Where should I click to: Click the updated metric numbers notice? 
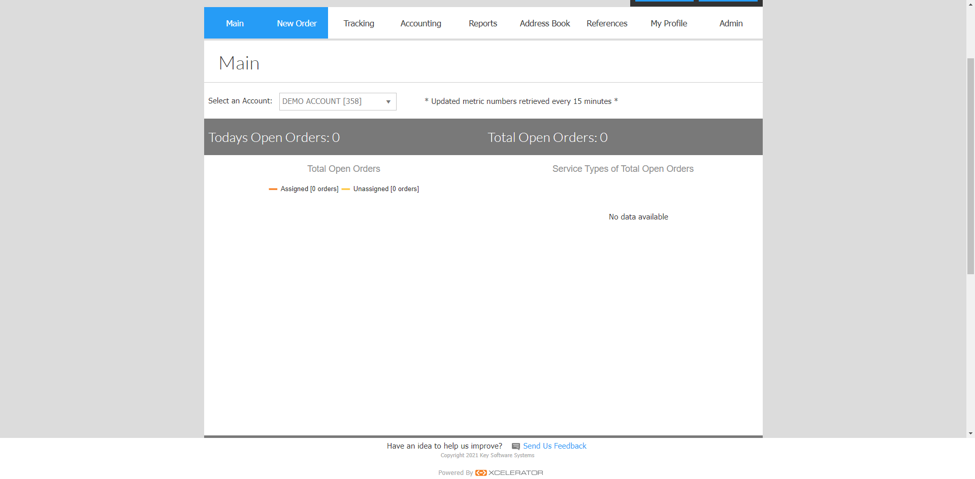(521, 101)
